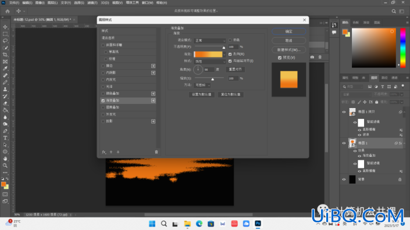410x230 pixels.
Task: Click the Home icon in the options bar
Action: click(x=8, y=11)
